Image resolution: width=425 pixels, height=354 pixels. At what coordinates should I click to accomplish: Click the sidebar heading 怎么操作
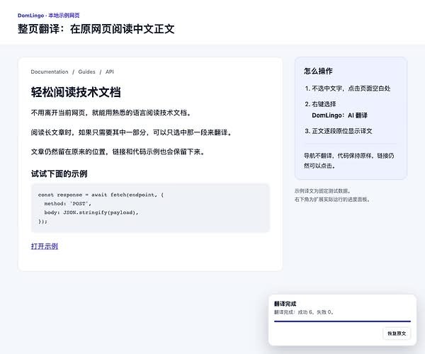point(318,71)
